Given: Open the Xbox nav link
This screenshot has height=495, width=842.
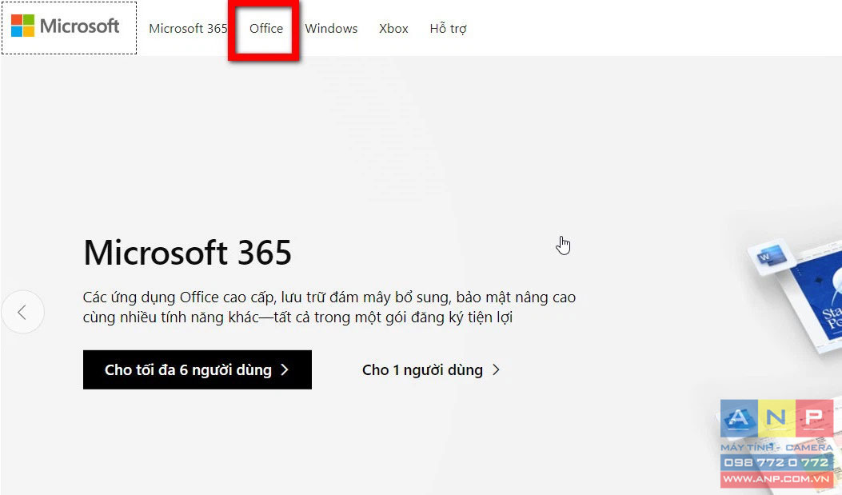Looking at the screenshot, I should tap(393, 29).
